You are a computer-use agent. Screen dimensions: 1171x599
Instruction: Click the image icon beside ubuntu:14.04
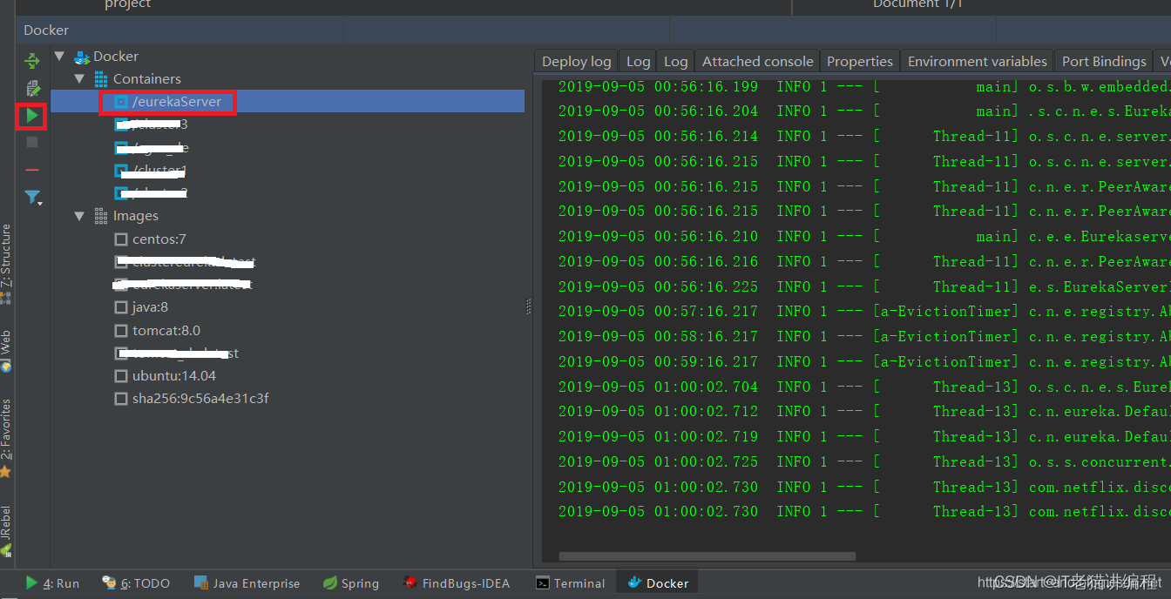[x=121, y=375]
